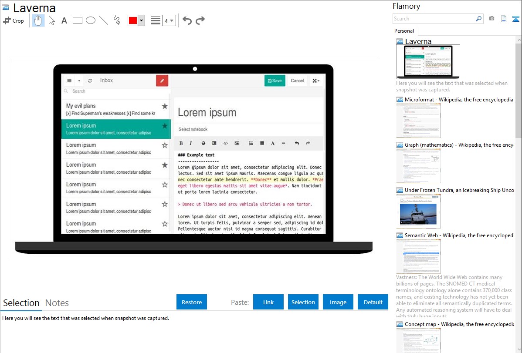Screen dimensions: 522x353
Task: Select the Concept map Wikipedia snapshot title
Action: click(x=459, y=324)
